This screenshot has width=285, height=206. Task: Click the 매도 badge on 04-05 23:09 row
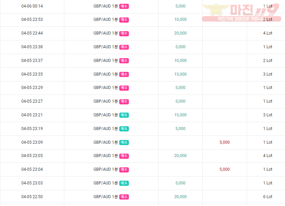click(124, 142)
